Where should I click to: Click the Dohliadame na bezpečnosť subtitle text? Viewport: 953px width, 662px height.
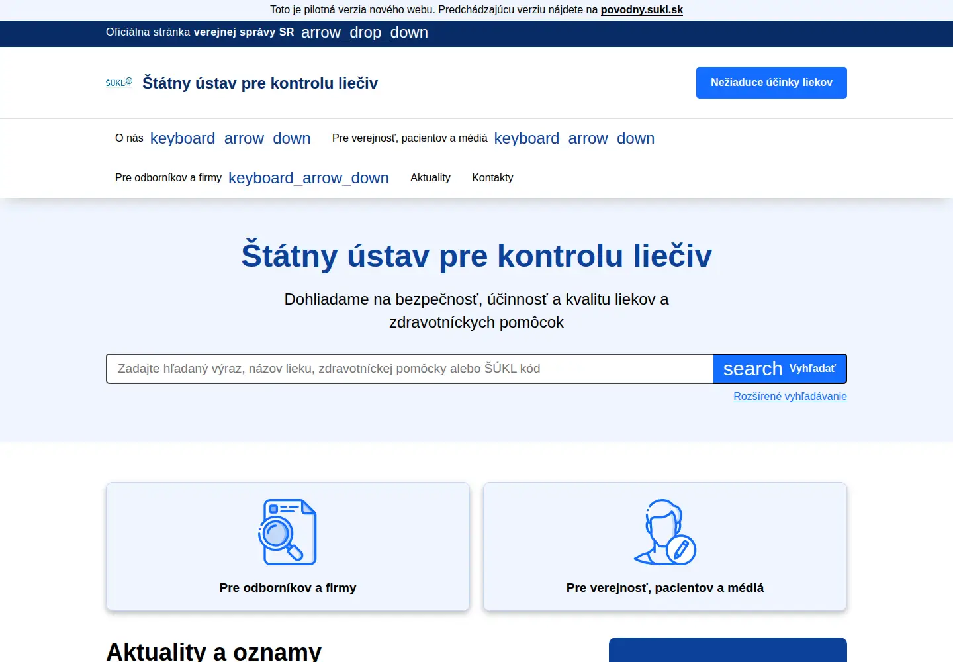(x=476, y=310)
